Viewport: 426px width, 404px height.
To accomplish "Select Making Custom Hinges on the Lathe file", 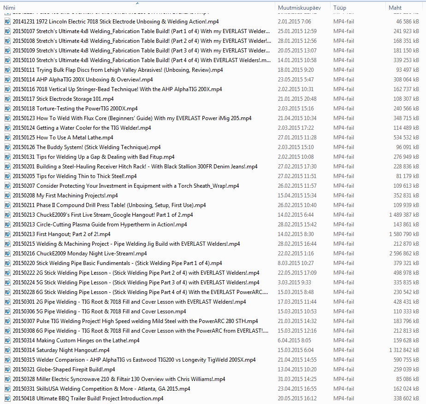I will point(76,341).
